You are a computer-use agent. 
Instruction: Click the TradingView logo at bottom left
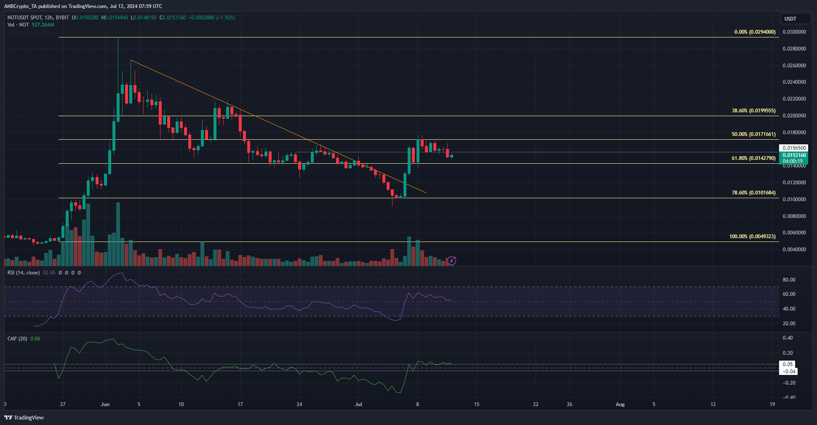pos(24,417)
